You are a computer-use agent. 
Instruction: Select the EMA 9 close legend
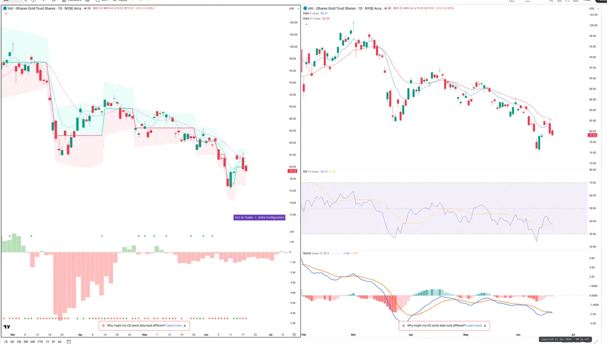click(312, 14)
